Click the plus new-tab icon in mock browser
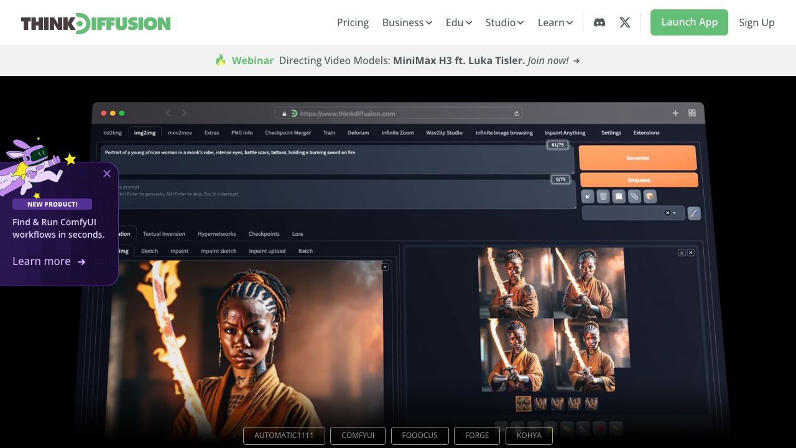Viewport: 796px width, 448px height. [x=675, y=113]
